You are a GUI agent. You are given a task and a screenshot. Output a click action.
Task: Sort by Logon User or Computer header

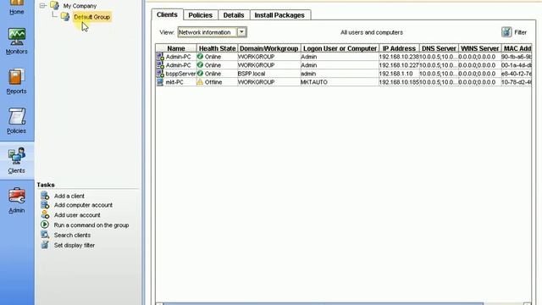pyautogui.click(x=340, y=48)
